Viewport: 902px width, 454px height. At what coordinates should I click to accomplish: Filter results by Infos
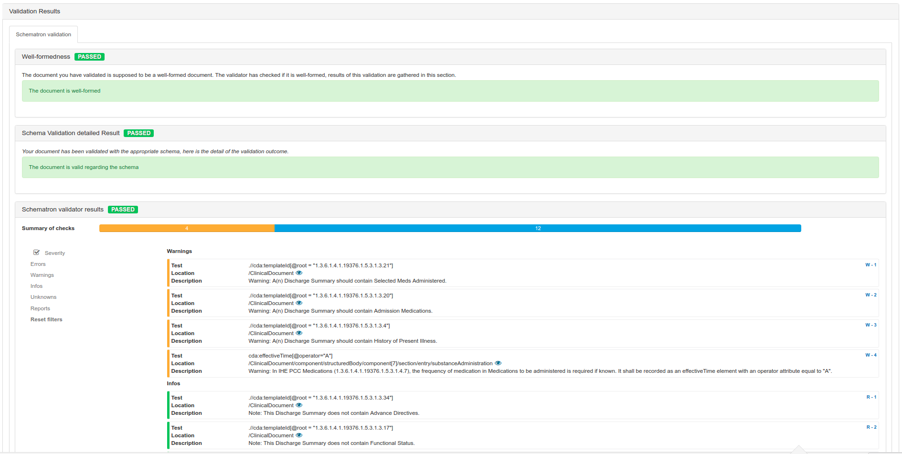pos(36,286)
